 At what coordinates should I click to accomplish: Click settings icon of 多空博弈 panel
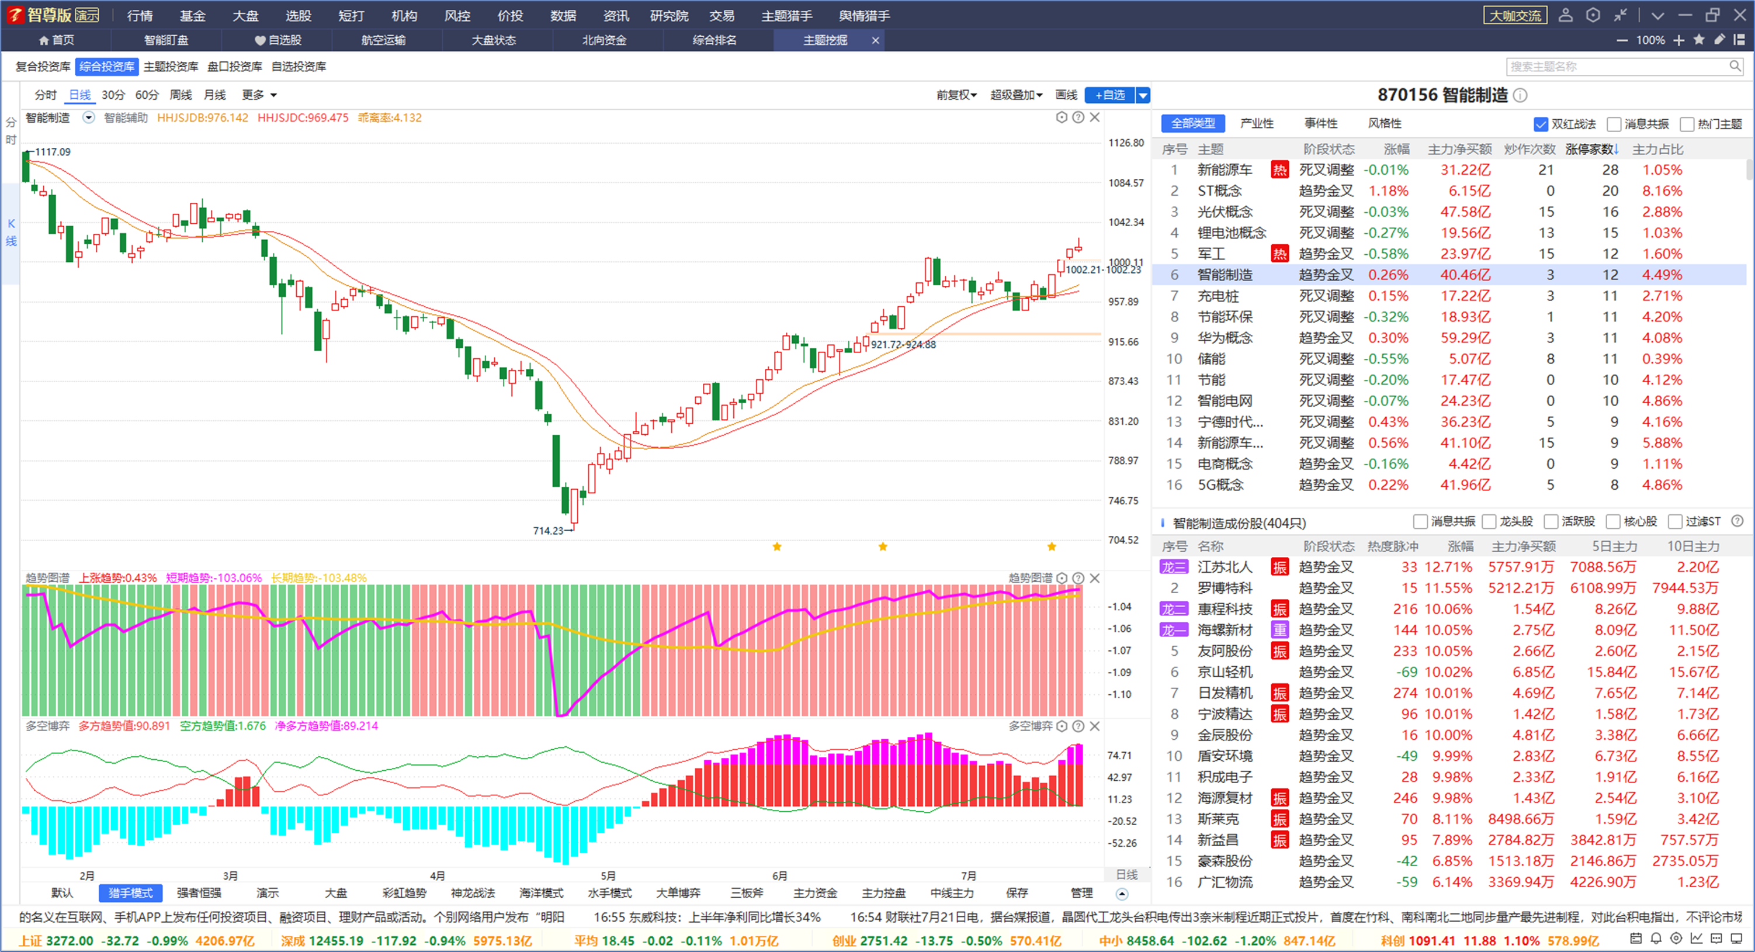pyautogui.click(x=1062, y=726)
